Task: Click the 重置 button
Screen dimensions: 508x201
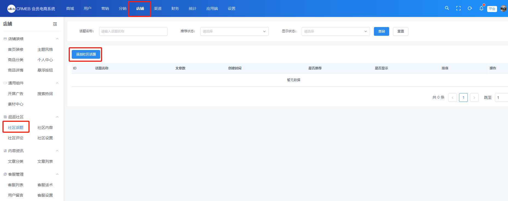Action: 400,31
